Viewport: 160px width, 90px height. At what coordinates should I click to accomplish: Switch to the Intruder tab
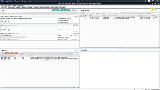[x=18, y=7]
